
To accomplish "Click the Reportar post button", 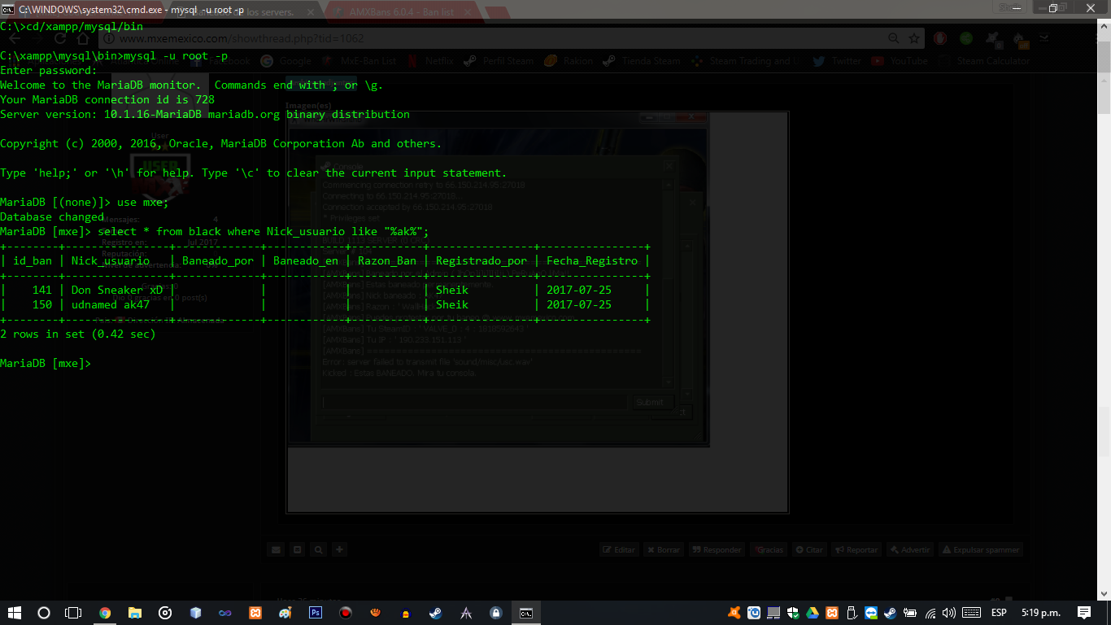I will point(856,549).
